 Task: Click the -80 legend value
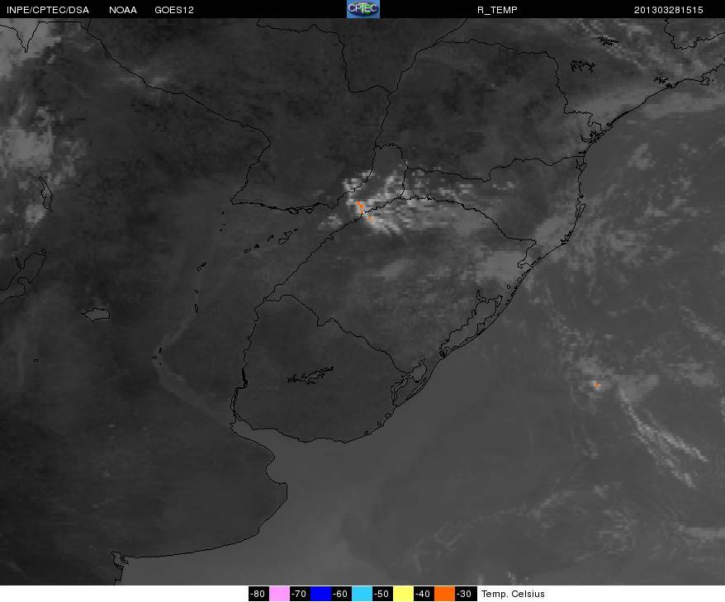click(258, 594)
